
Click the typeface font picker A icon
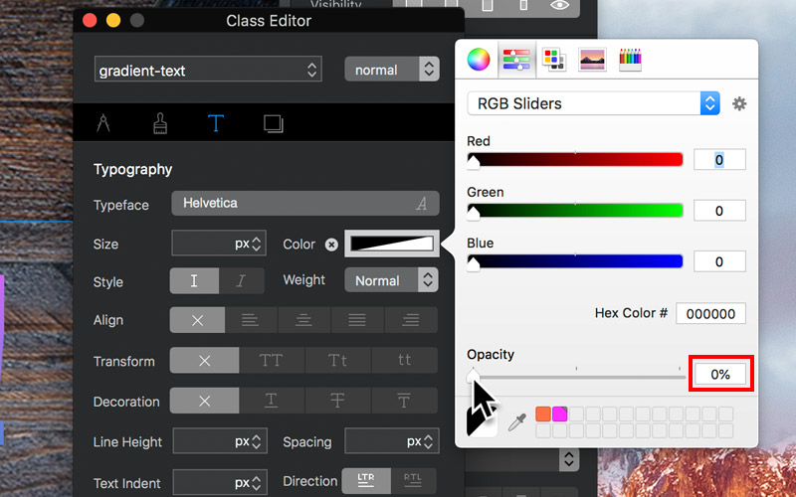pyautogui.click(x=421, y=204)
